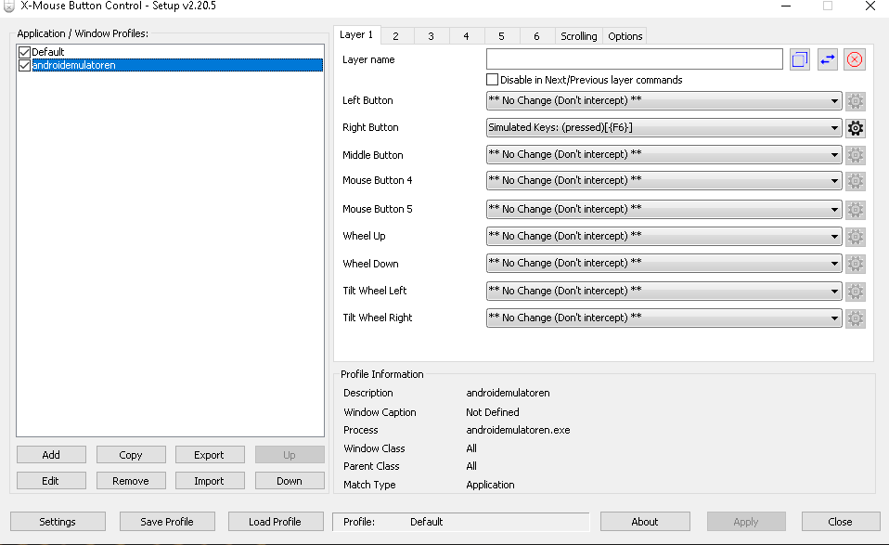The width and height of the screenshot is (889, 545).
Task: Open the Tilt Wheel Right dropdown
Action: click(664, 318)
